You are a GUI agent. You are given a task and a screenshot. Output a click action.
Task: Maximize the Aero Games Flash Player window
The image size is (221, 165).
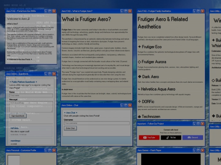coord(198,150)
